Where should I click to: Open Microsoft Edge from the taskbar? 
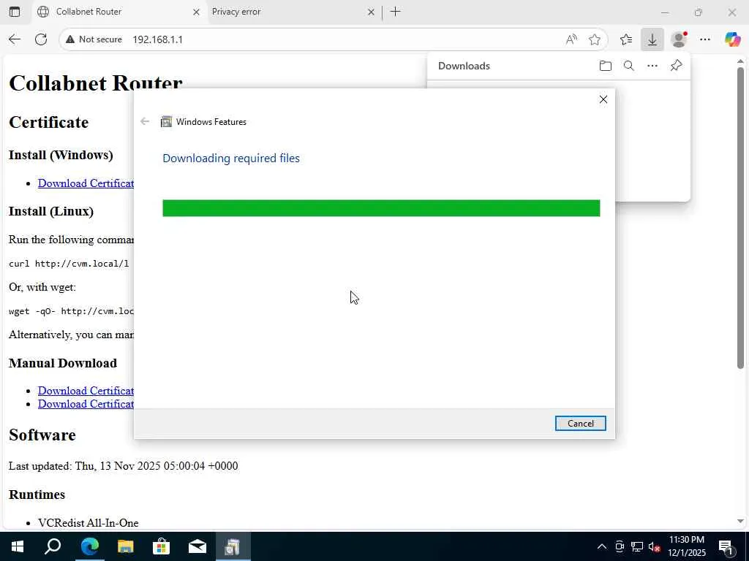point(89,546)
